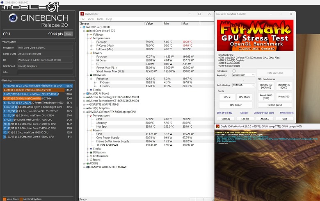
Task: Click the FurMark Settings button
Action: 226,119
